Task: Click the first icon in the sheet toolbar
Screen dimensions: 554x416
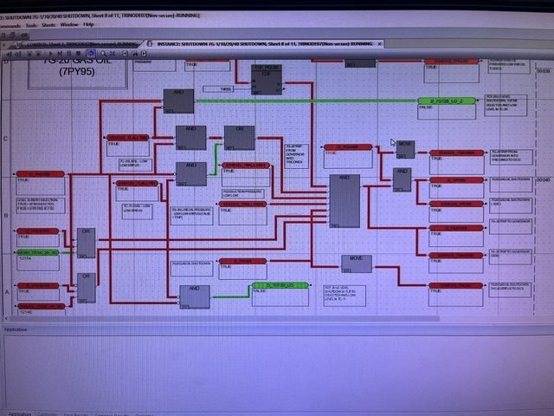Action: click(10, 54)
